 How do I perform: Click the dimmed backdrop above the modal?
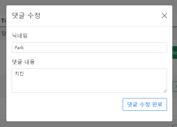(89, 2)
